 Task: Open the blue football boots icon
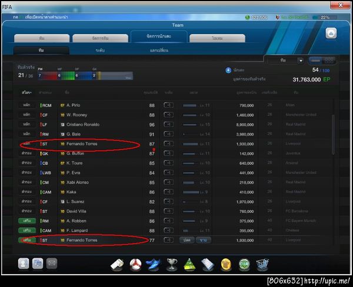(154, 264)
